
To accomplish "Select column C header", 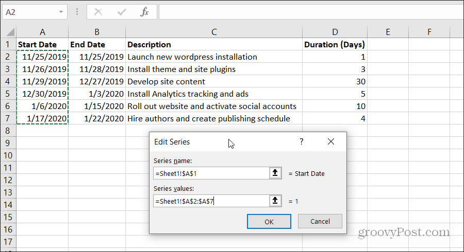I will (x=214, y=32).
